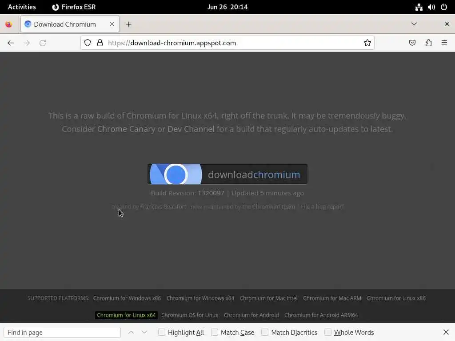Go back using the back arrow
Viewport: 455px width, 341px height.
pyautogui.click(x=11, y=43)
